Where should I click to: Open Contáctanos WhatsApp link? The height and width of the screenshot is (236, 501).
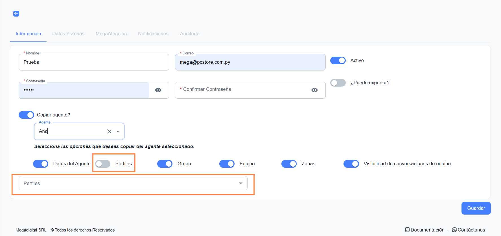[469, 230]
